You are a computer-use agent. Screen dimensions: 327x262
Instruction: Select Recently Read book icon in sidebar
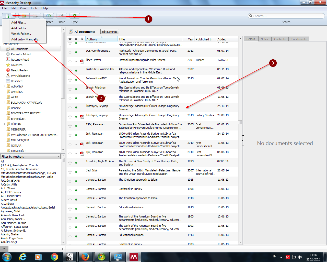click(x=8, y=60)
